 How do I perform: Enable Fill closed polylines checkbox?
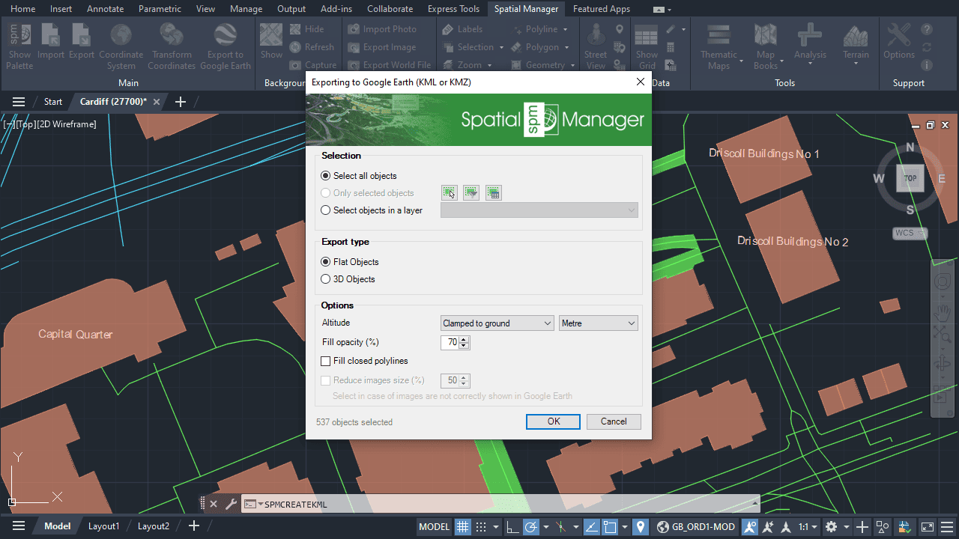pos(326,361)
